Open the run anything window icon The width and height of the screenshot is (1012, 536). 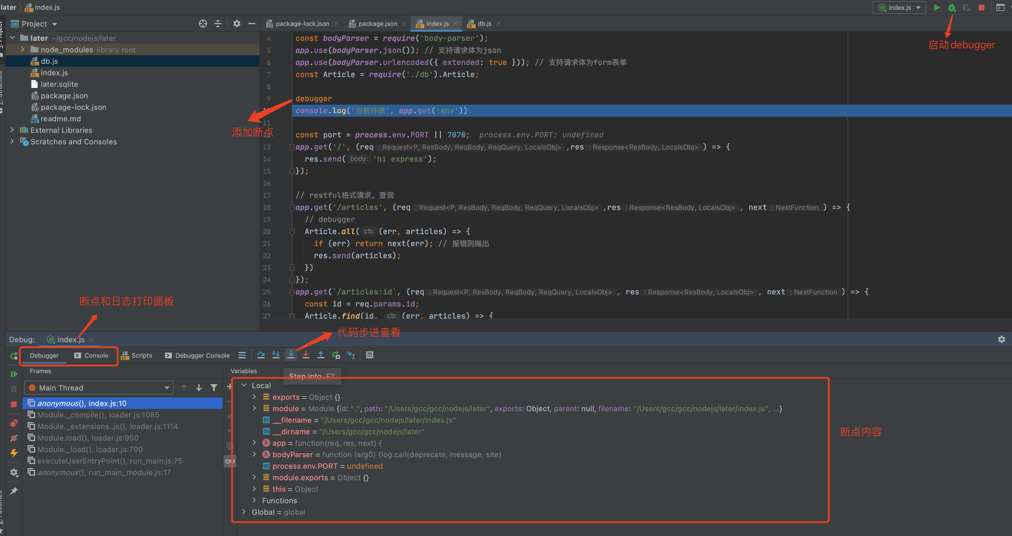pyautogui.click(x=1000, y=7)
